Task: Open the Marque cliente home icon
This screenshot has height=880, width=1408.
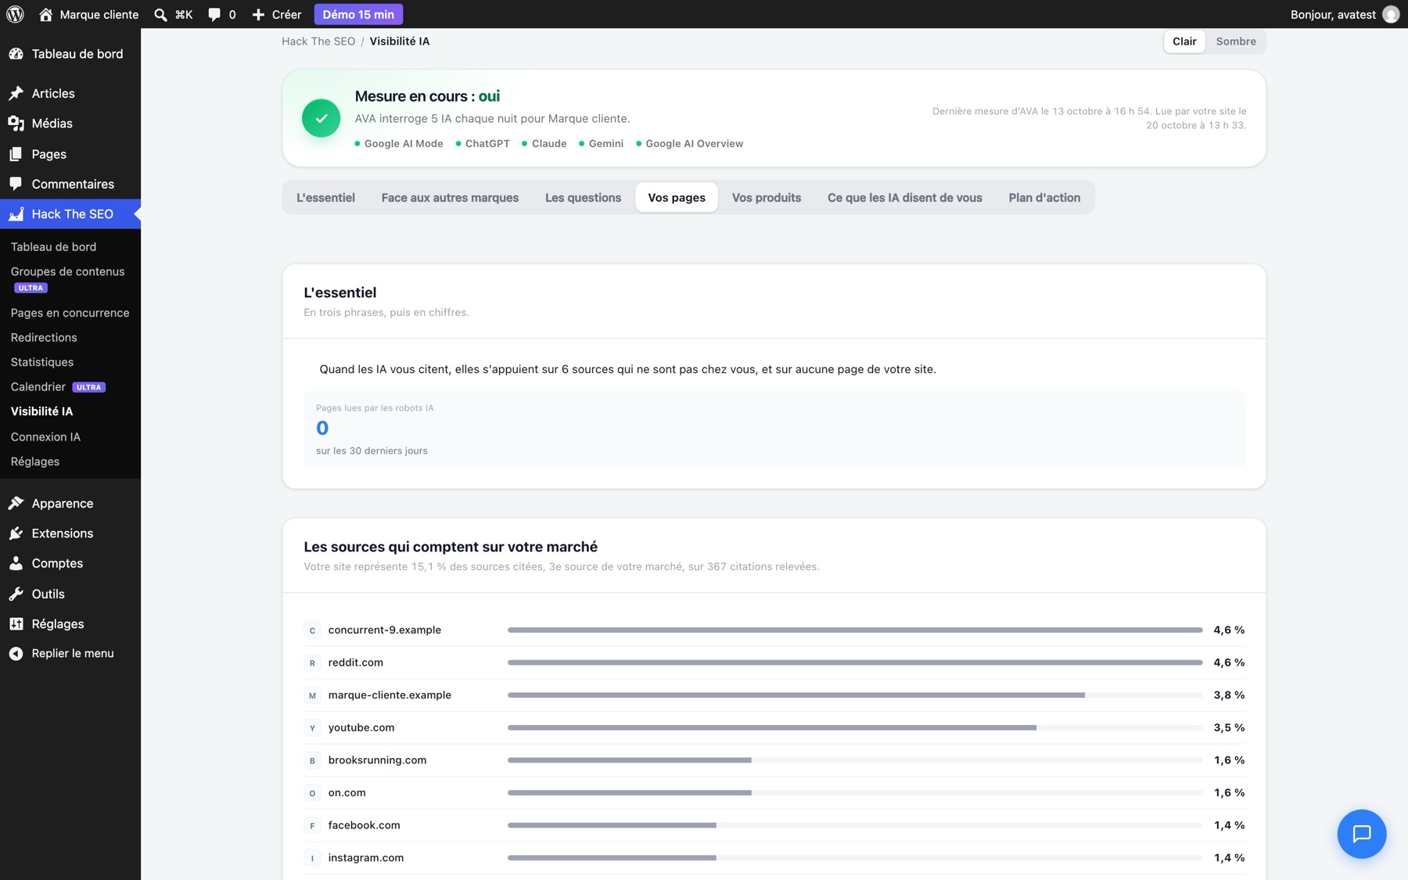Action: point(45,14)
